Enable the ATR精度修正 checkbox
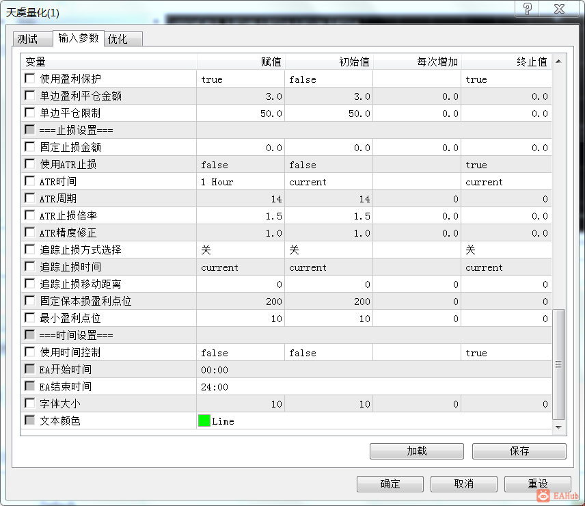Screen dimensions: 585x506 [x=30, y=232]
